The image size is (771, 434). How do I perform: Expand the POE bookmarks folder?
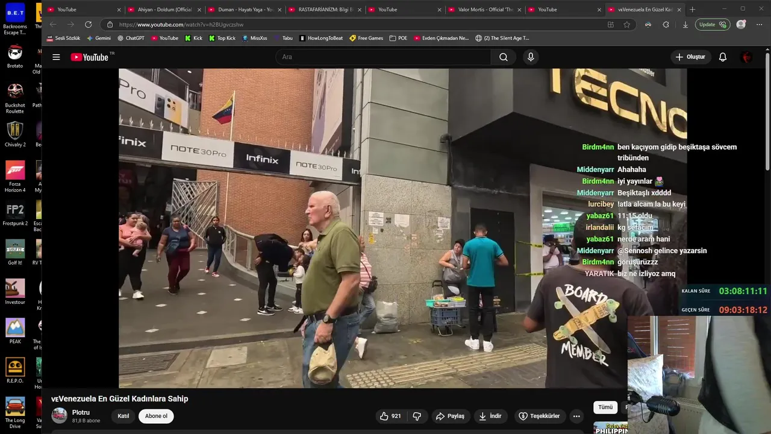pyautogui.click(x=398, y=38)
